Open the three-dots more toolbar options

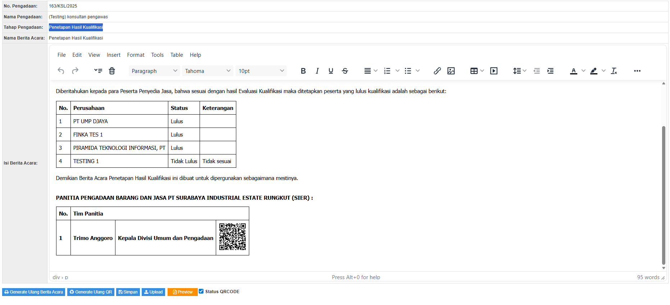[x=637, y=71]
